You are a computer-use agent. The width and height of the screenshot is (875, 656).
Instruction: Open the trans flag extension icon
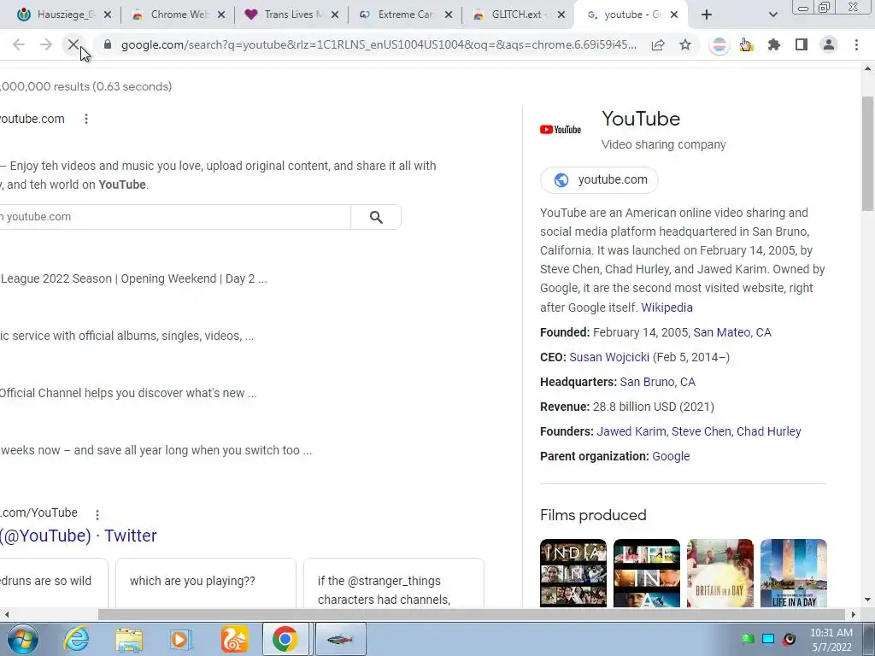click(x=719, y=45)
